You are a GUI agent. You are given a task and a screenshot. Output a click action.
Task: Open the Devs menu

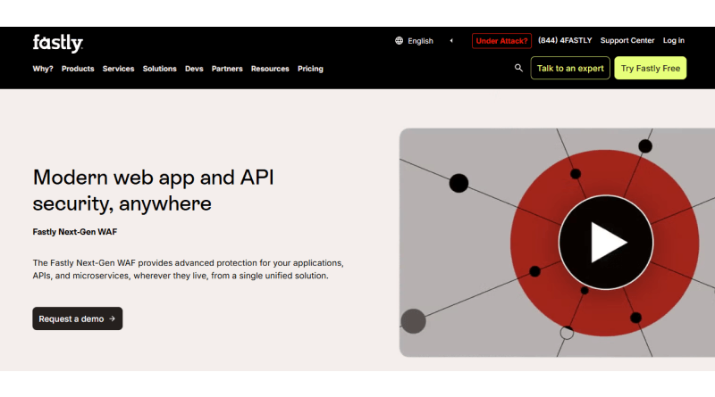pos(194,69)
